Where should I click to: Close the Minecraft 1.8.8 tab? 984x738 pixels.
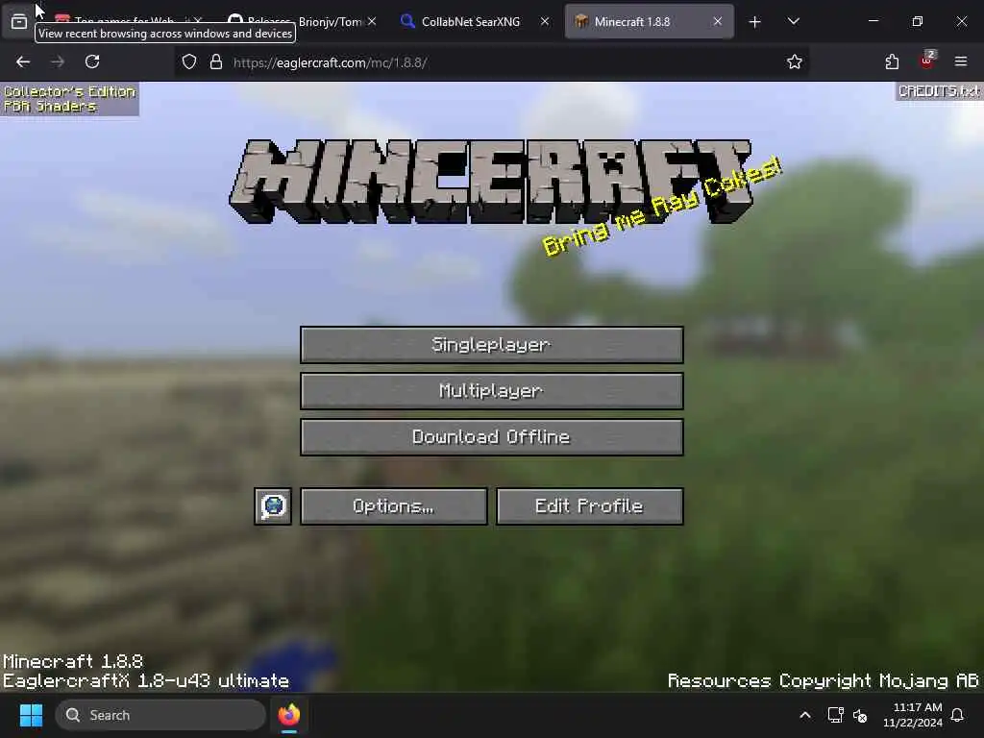point(717,21)
